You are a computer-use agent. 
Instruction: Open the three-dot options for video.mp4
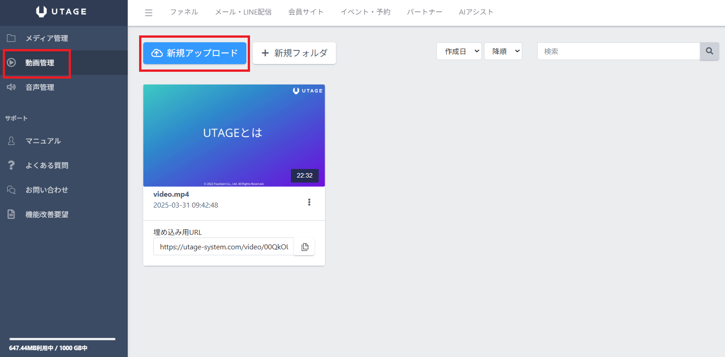coord(309,202)
